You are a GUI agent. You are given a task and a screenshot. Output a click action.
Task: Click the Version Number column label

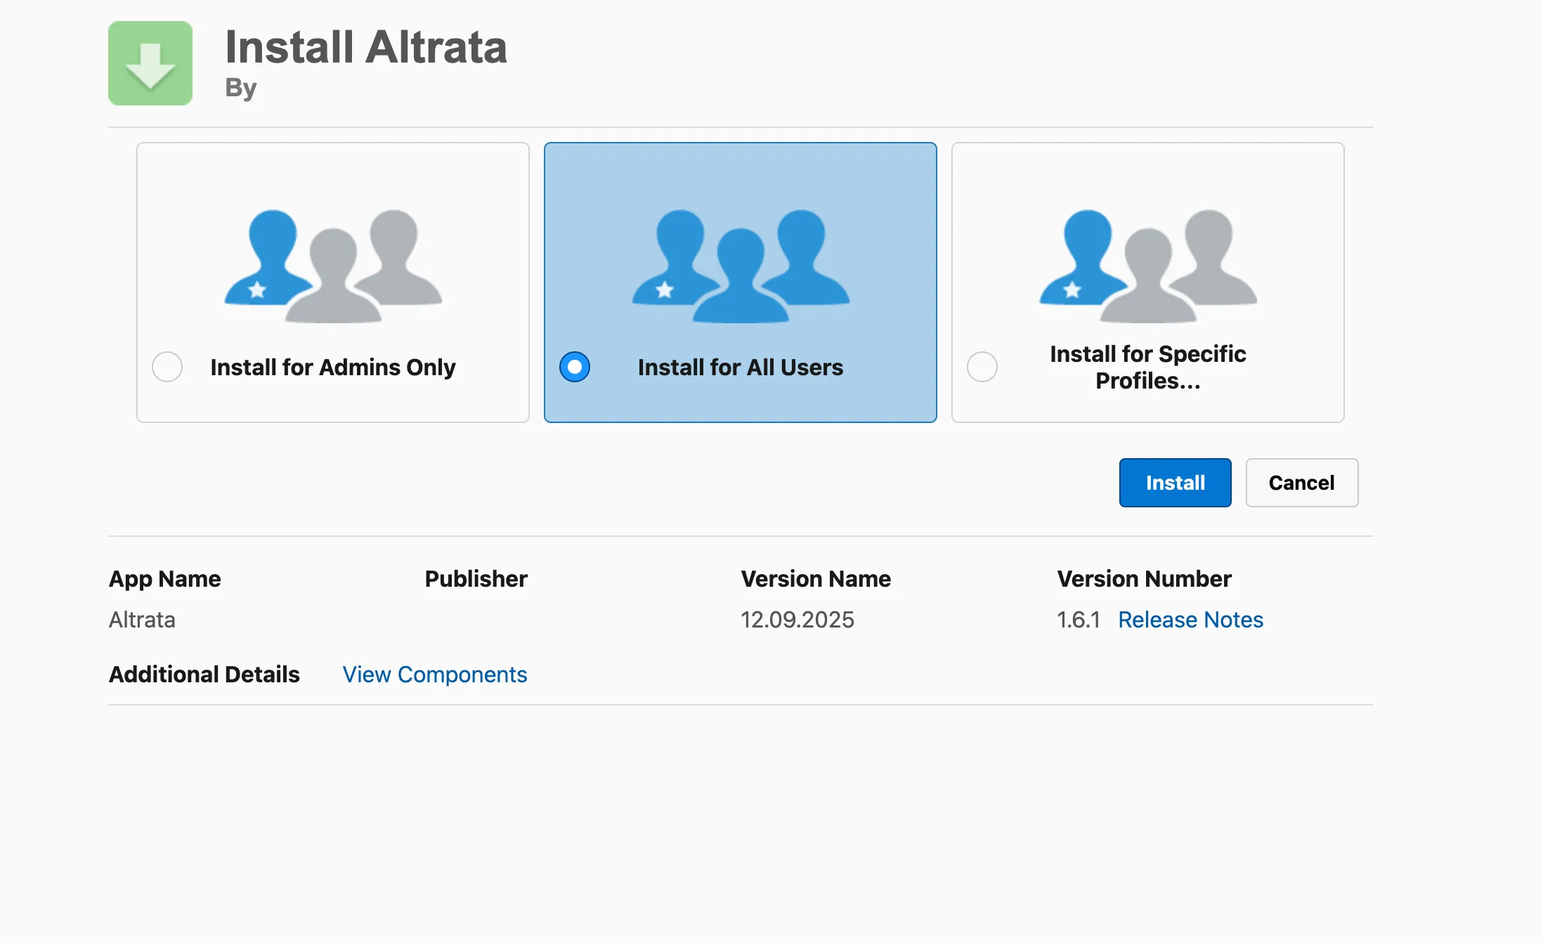click(x=1145, y=579)
